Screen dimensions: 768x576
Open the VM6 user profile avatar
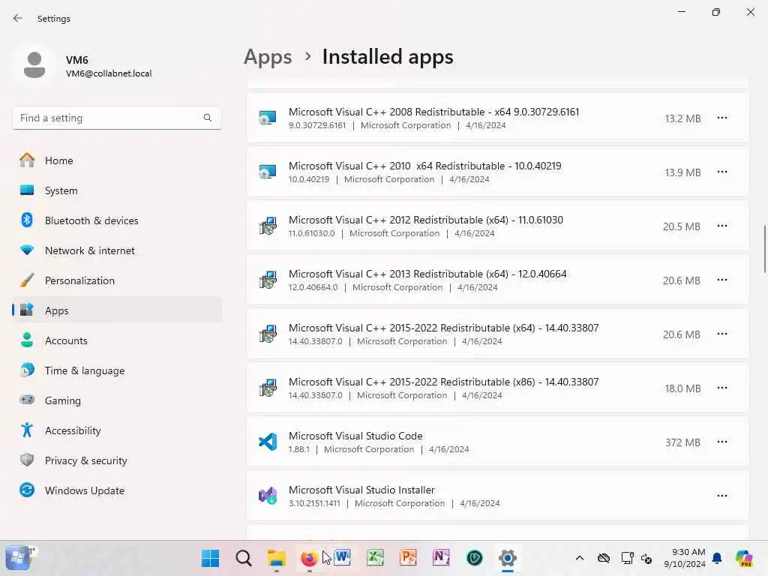pyautogui.click(x=34, y=65)
